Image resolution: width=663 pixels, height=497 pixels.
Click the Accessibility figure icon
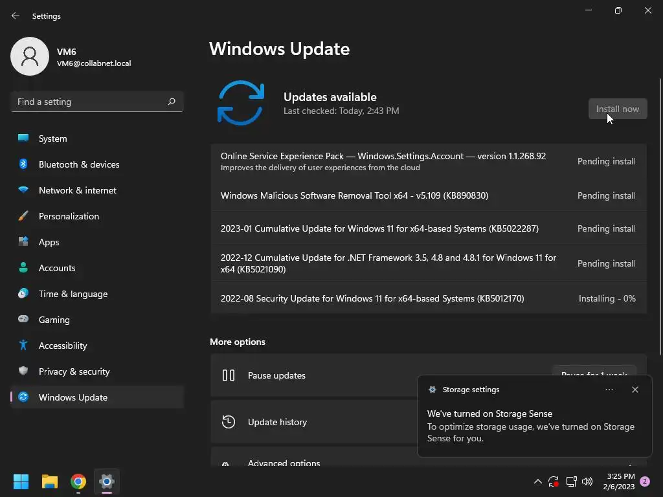[23, 346]
